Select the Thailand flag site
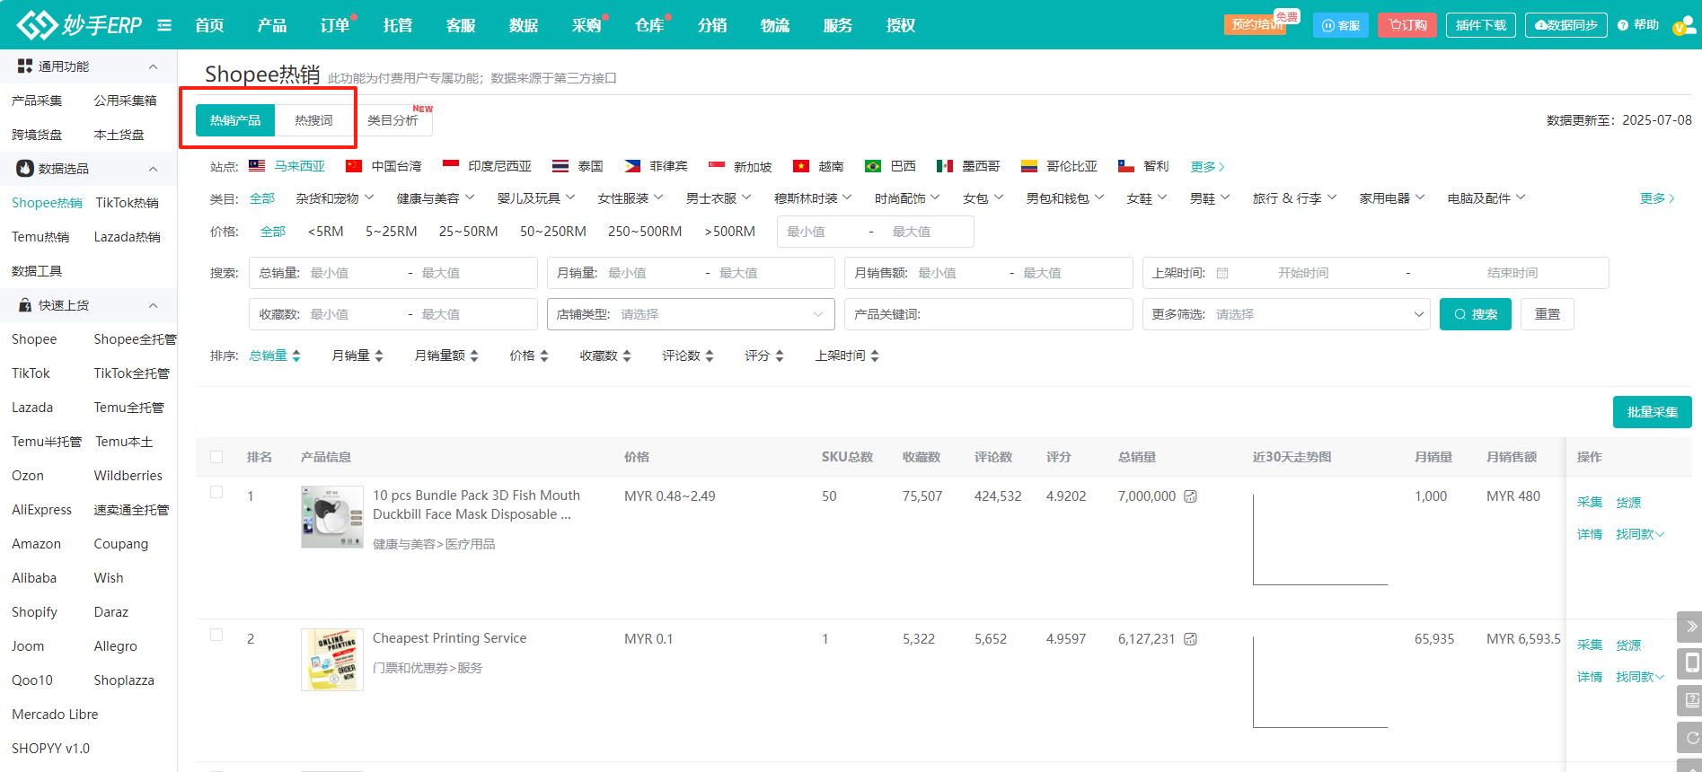This screenshot has height=772, width=1702. tap(560, 166)
